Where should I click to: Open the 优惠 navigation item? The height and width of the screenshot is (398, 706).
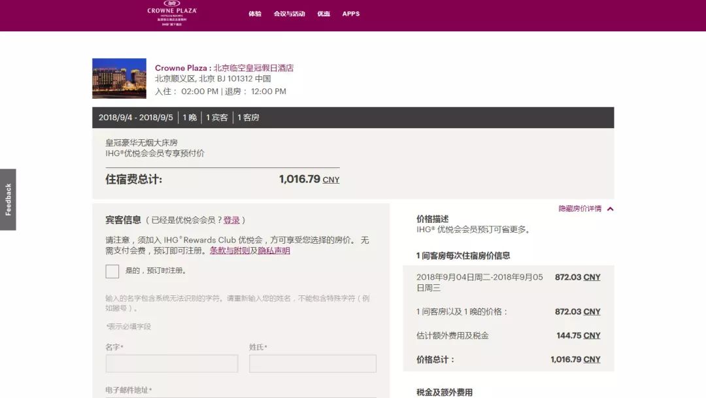324,14
